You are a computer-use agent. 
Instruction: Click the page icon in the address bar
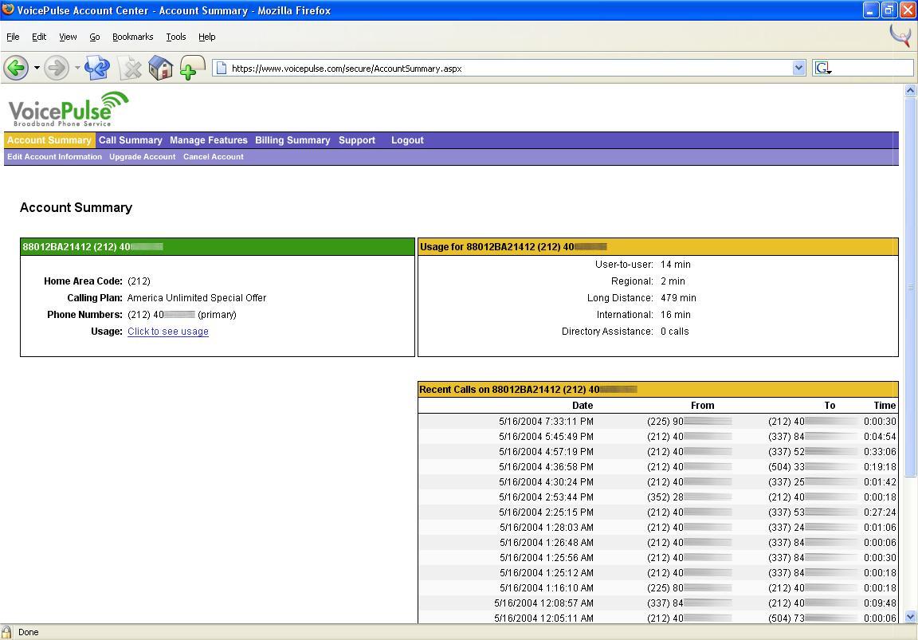222,69
